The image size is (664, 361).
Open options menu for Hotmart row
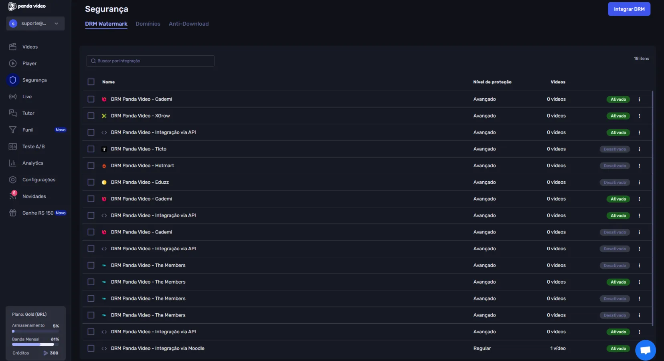click(x=639, y=166)
